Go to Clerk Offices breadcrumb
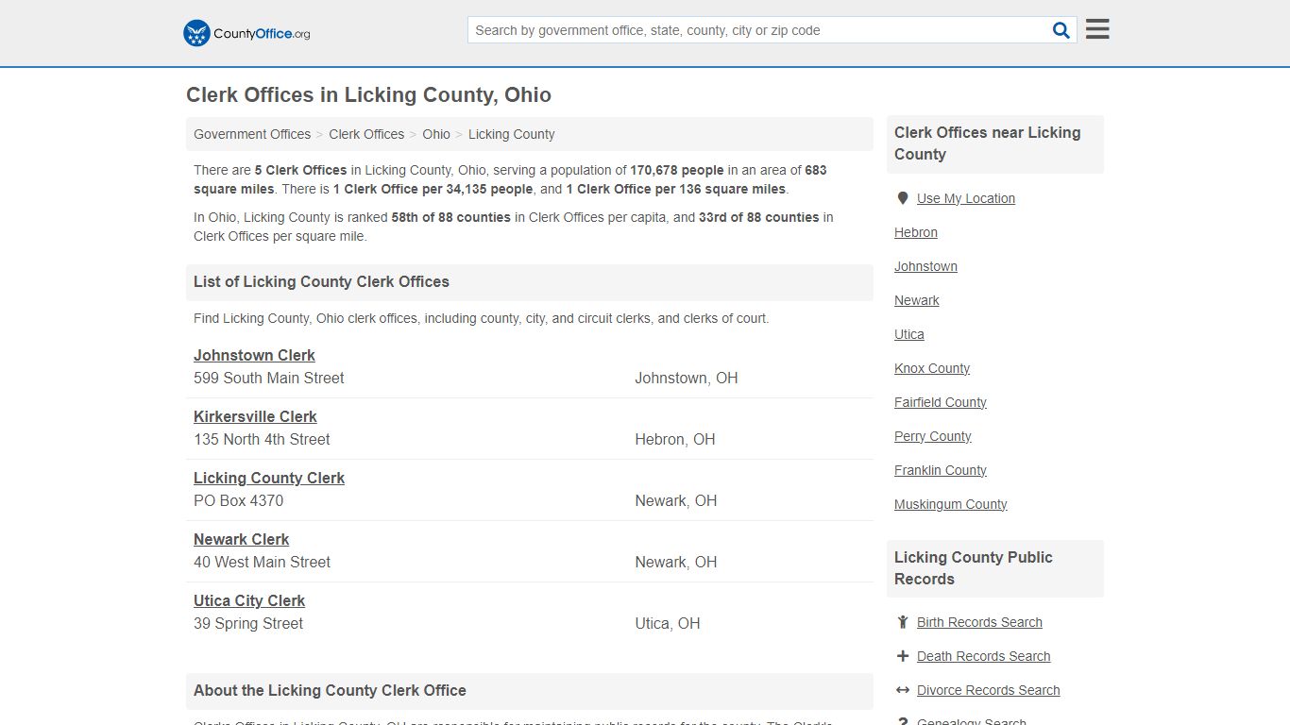 (x=366, y=134)
